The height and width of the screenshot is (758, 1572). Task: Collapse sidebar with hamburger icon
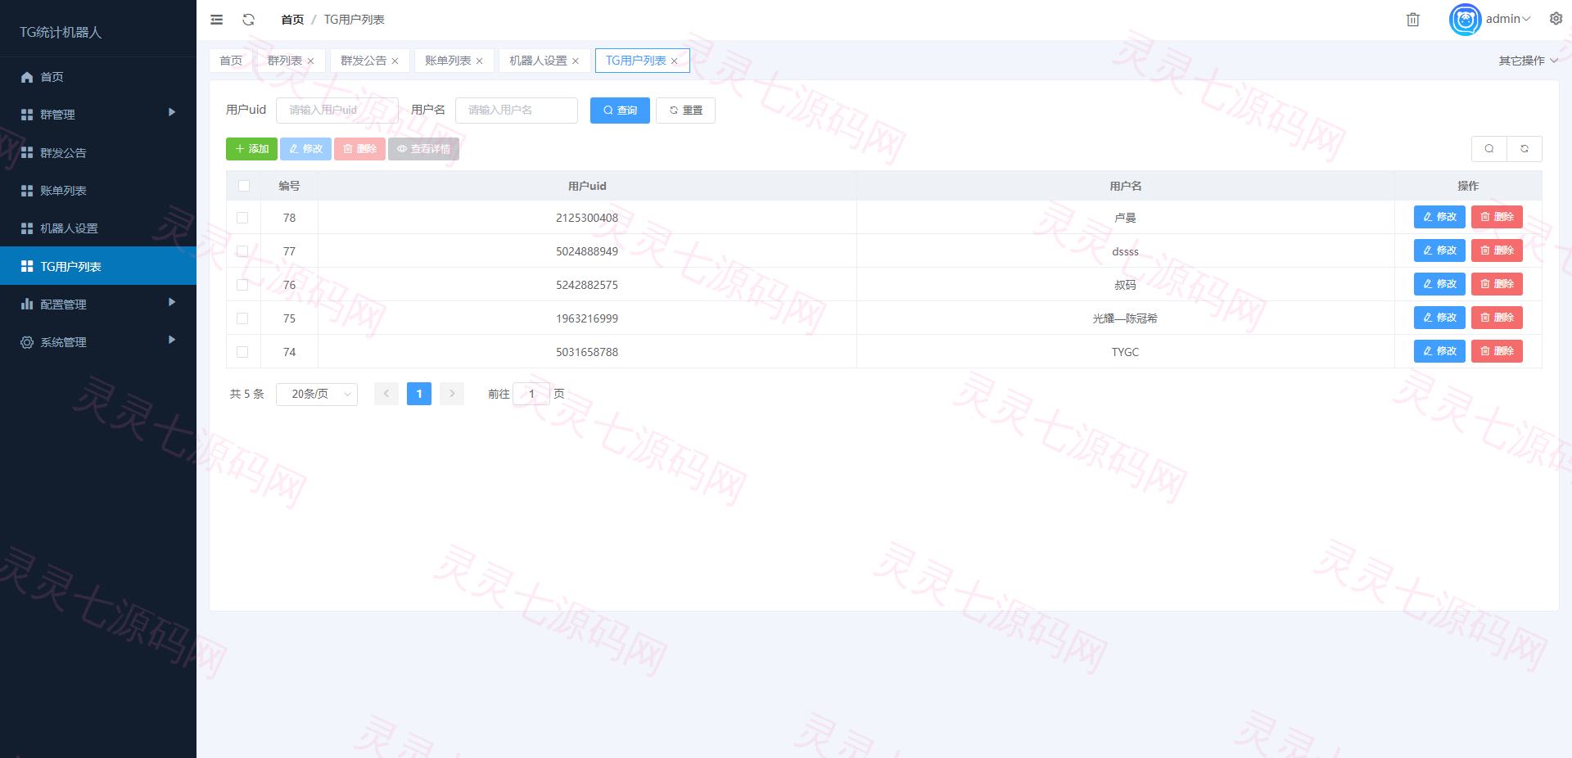(217, 20)
